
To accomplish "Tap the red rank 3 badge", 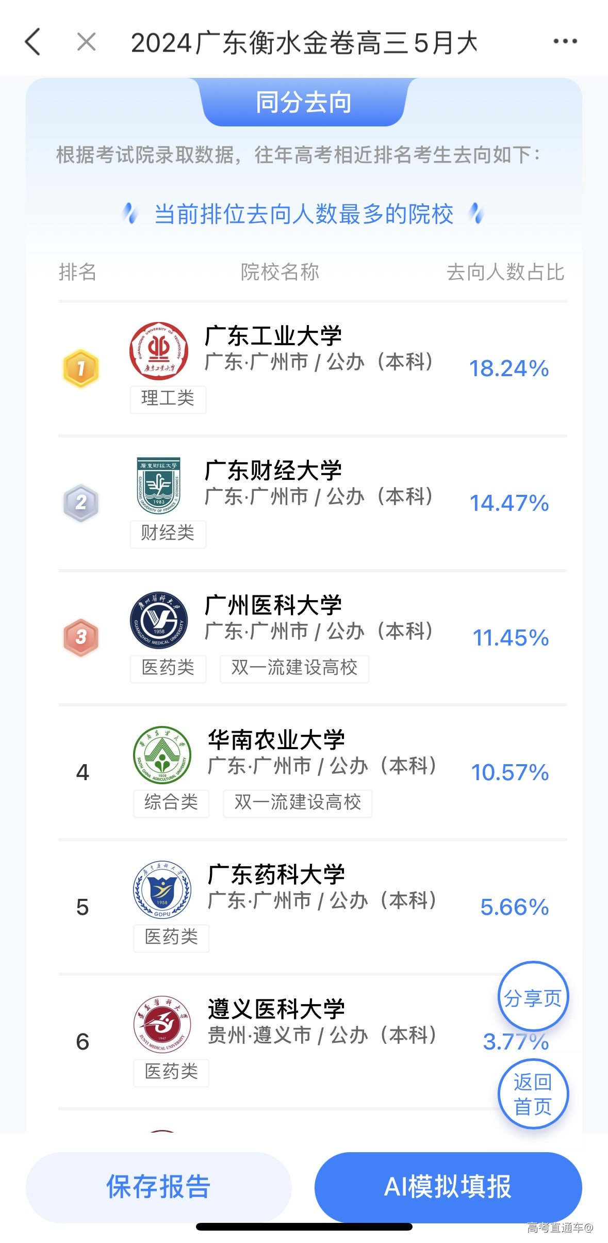I will pos(81,637).
